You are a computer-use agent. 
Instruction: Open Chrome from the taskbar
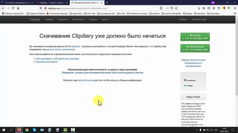click(x=27, y=130)
